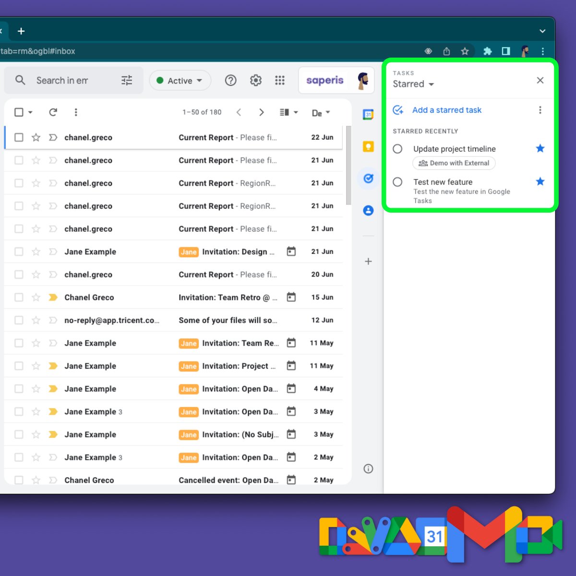Mark Update project timeline task complete
This screenshot has height=576, width=576.
397,149
